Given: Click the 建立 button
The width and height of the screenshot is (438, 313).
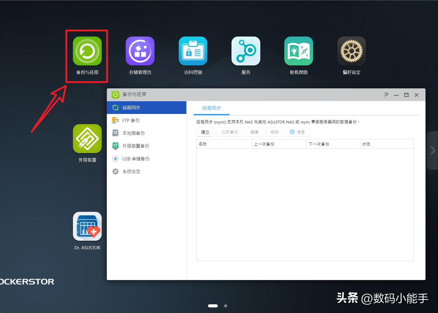Looking at the screenshot, I should click(x=205, y=132).
